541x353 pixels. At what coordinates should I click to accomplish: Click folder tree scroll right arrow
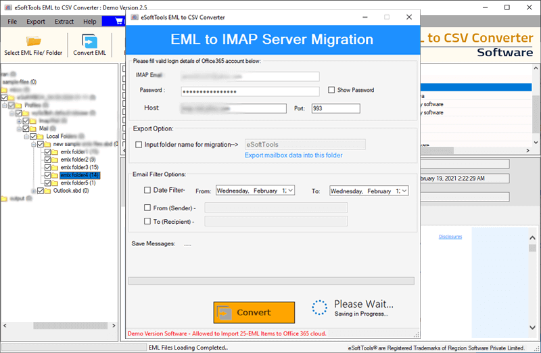114,326
